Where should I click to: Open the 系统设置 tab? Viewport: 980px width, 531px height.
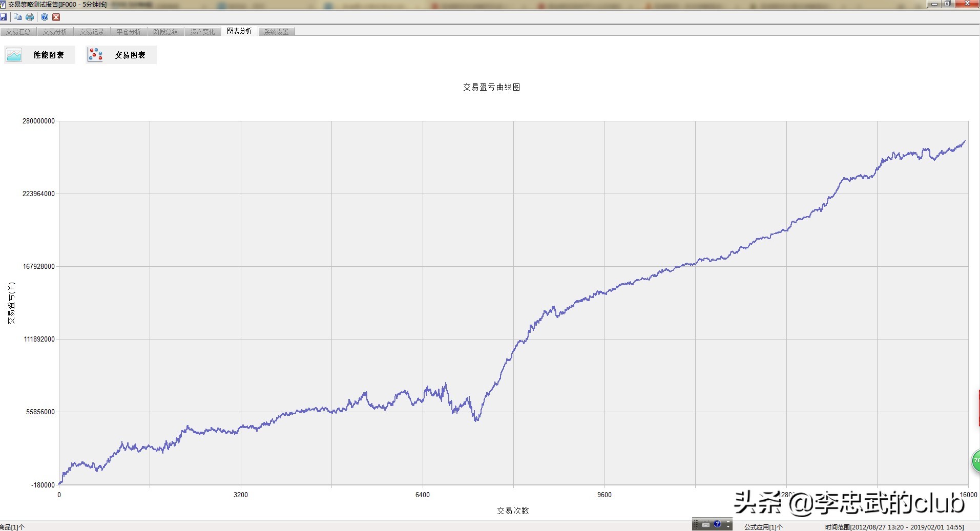tap(276, 32)
